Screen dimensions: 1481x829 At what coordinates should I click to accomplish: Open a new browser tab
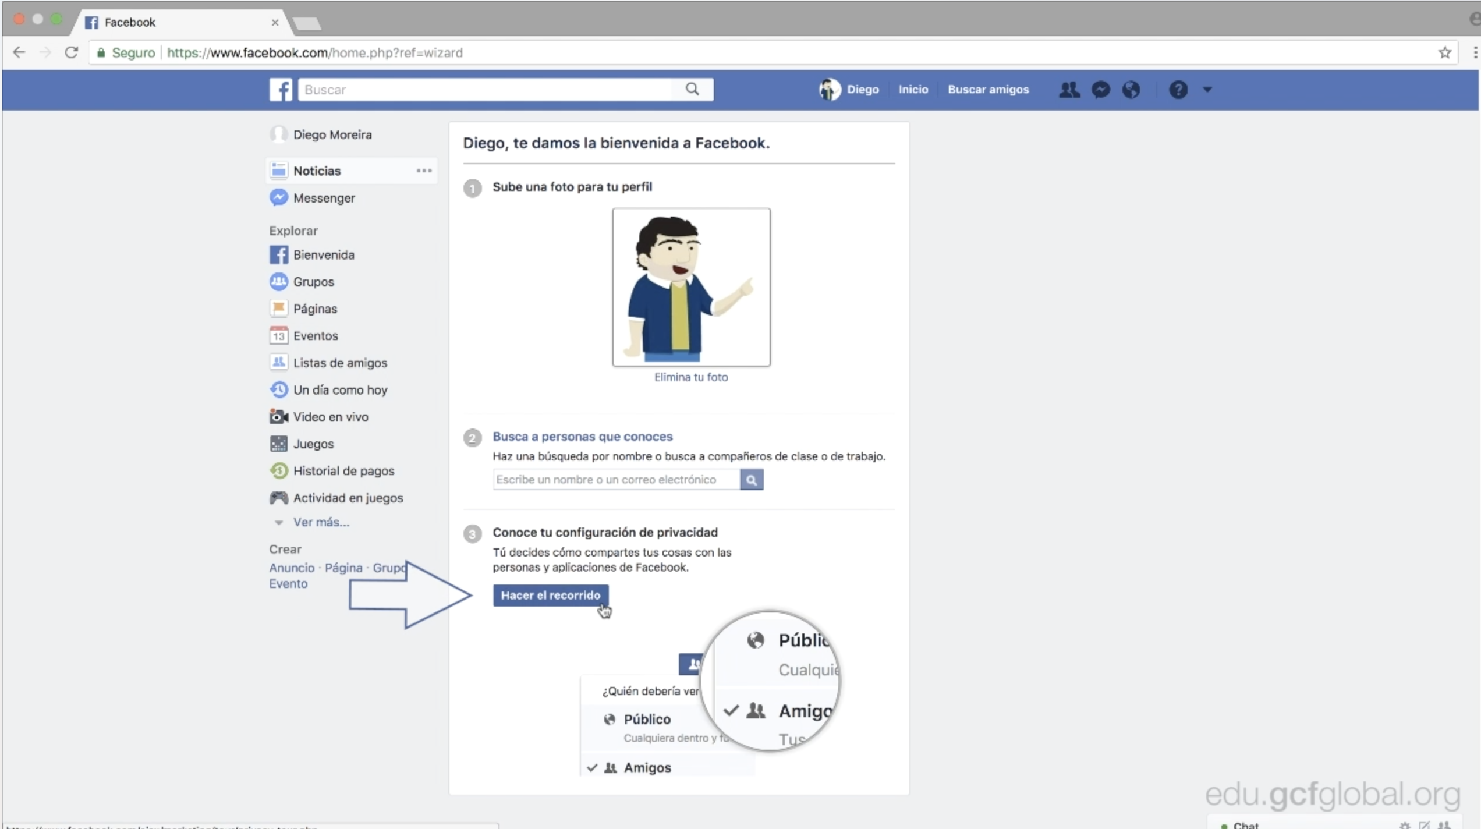coord(306,23)
